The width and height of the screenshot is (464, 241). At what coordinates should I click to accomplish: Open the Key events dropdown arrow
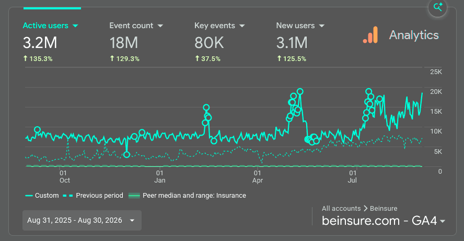242,26
